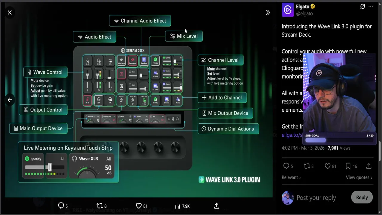The width and height of the screenshot is (382, 215).
Task: Close the image viewer with the X button
Action: [x=10, y=13]
